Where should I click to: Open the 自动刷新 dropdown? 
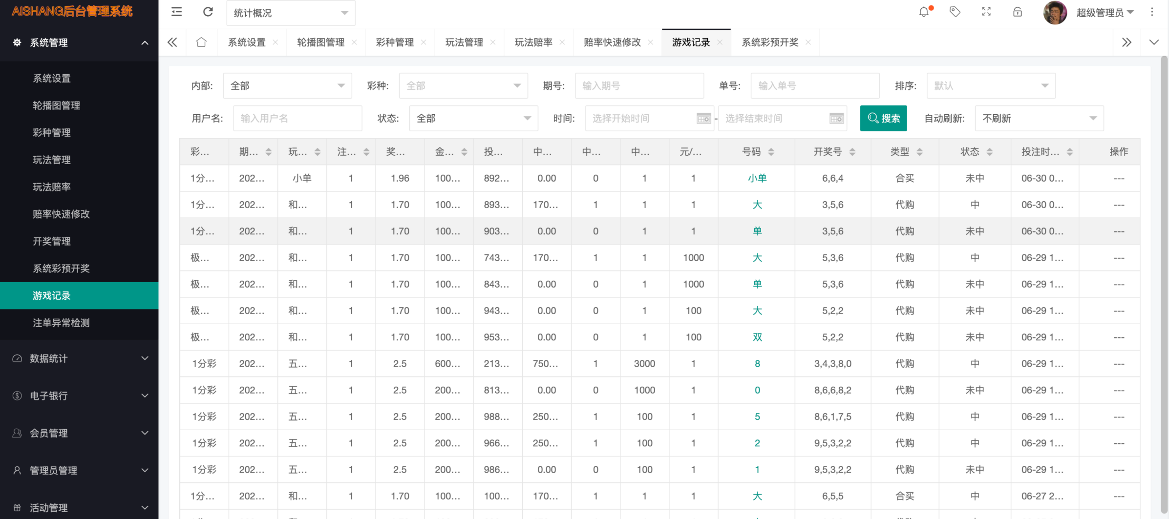[1039, 119]
